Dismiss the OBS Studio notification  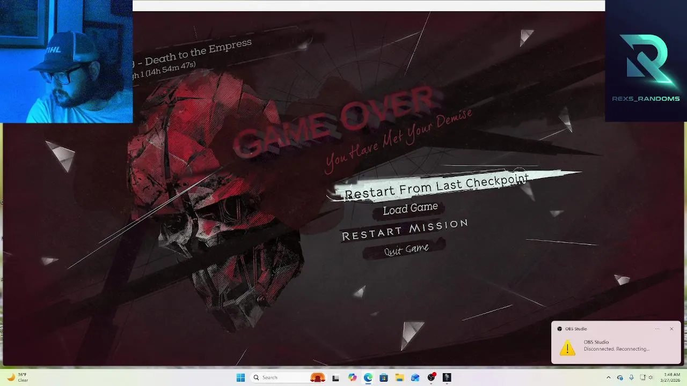point(671,329)
